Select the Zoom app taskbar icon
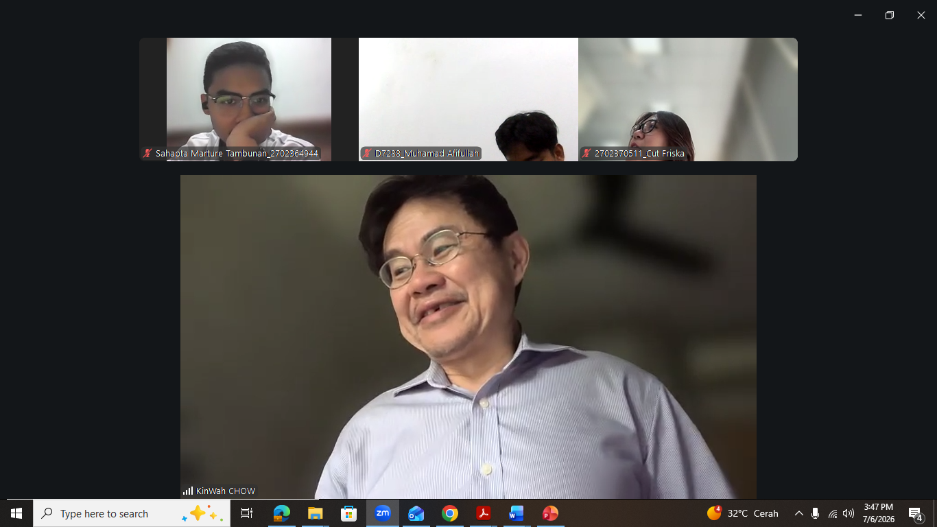Viewport: 937px width, 527px height. (382, 513)
